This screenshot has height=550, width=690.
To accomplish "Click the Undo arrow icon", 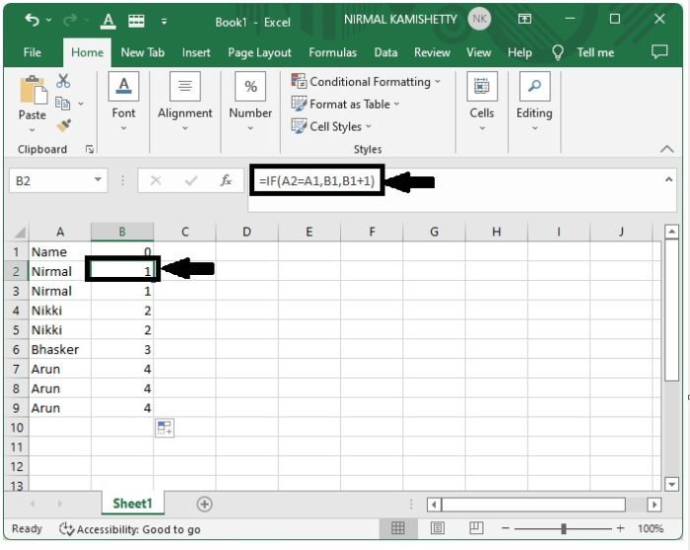I will [32, 20].
